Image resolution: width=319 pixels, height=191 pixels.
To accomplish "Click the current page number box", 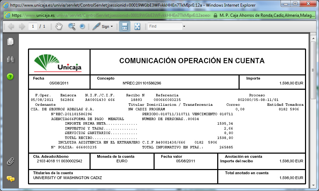I will (x=33, y=27).
